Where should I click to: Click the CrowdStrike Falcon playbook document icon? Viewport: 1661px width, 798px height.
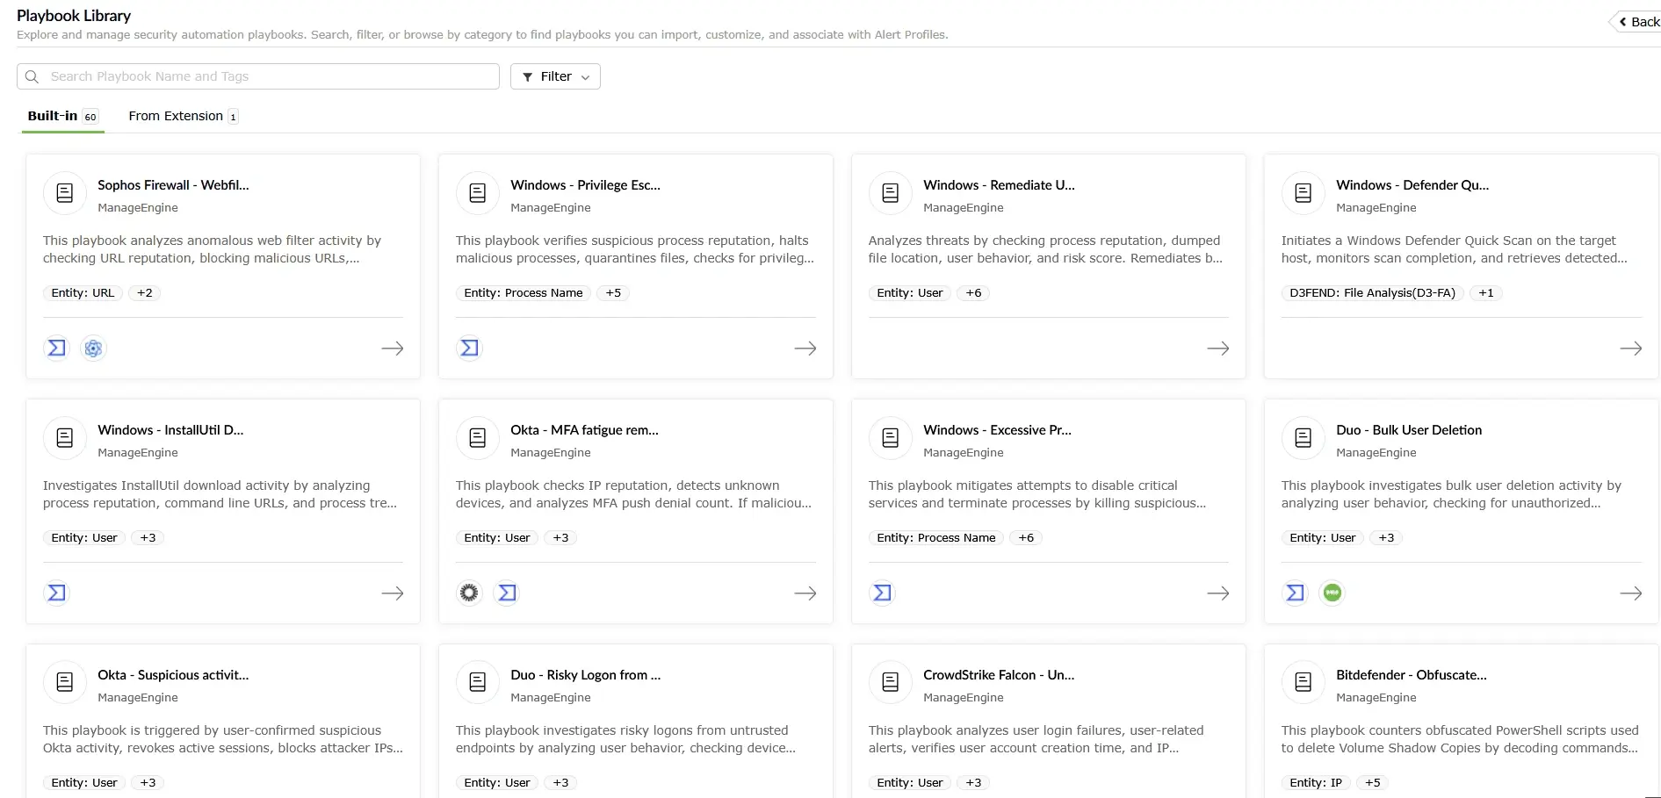click(x=891, y=683)
